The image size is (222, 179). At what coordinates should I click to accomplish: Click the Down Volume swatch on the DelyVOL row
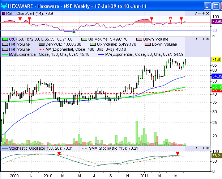148,44
